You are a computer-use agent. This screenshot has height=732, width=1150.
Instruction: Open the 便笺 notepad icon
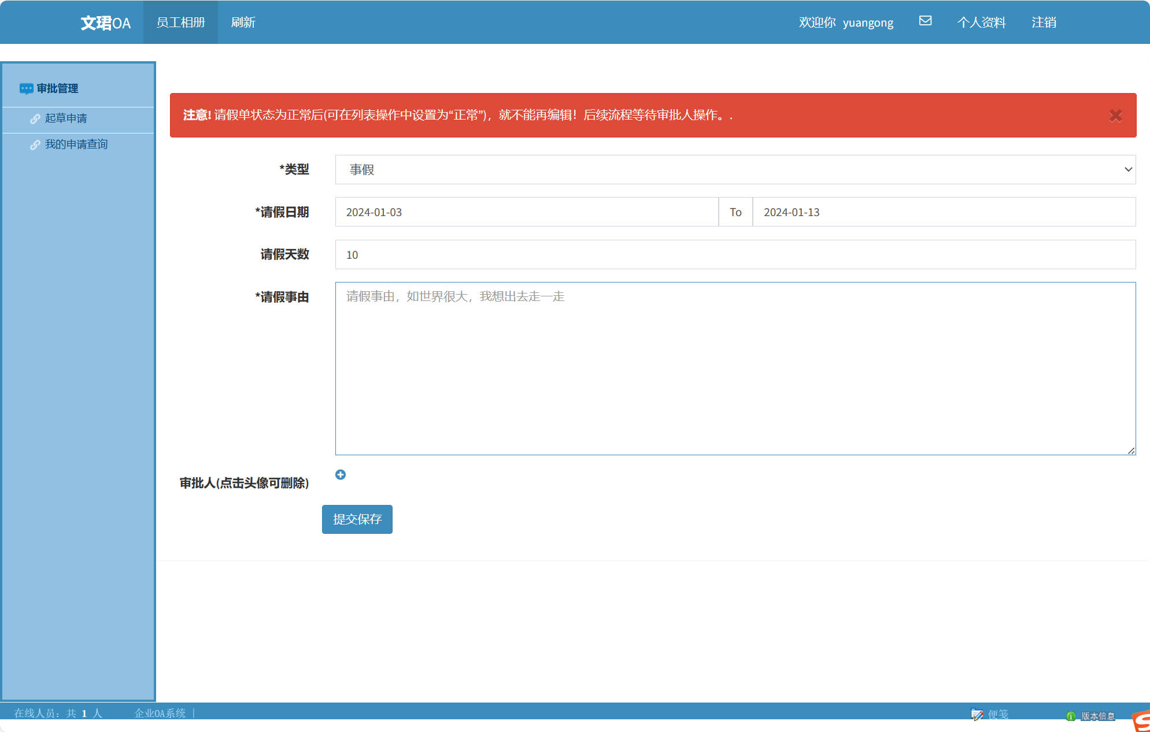(977, 714)
